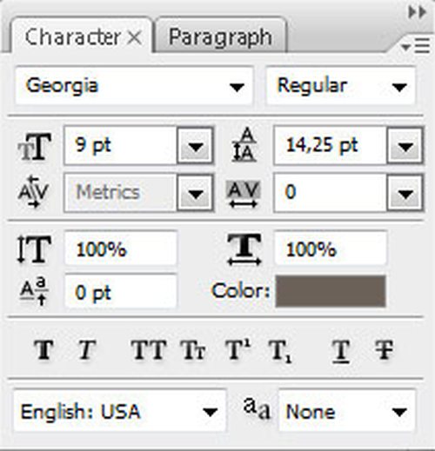Open the panel flyout menu
The image size is (435, 451).
(x=415, y=46)
